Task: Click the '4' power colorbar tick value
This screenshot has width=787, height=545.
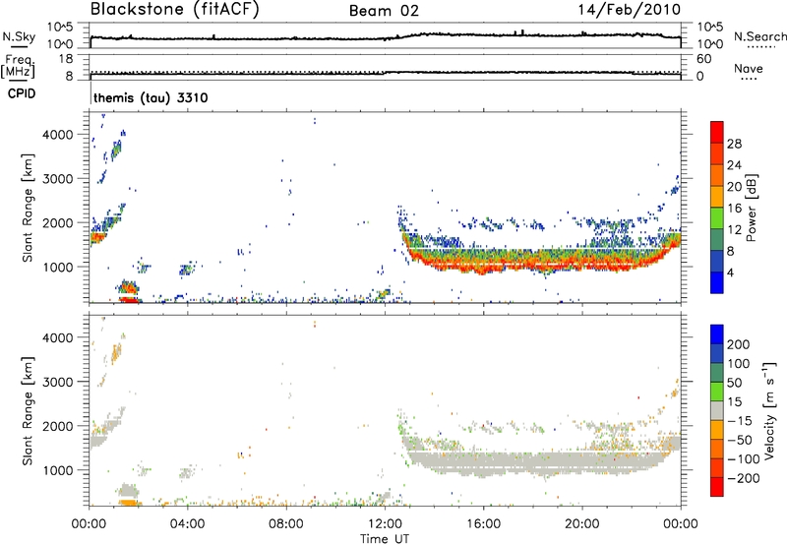Action: [x=730, y=272]
